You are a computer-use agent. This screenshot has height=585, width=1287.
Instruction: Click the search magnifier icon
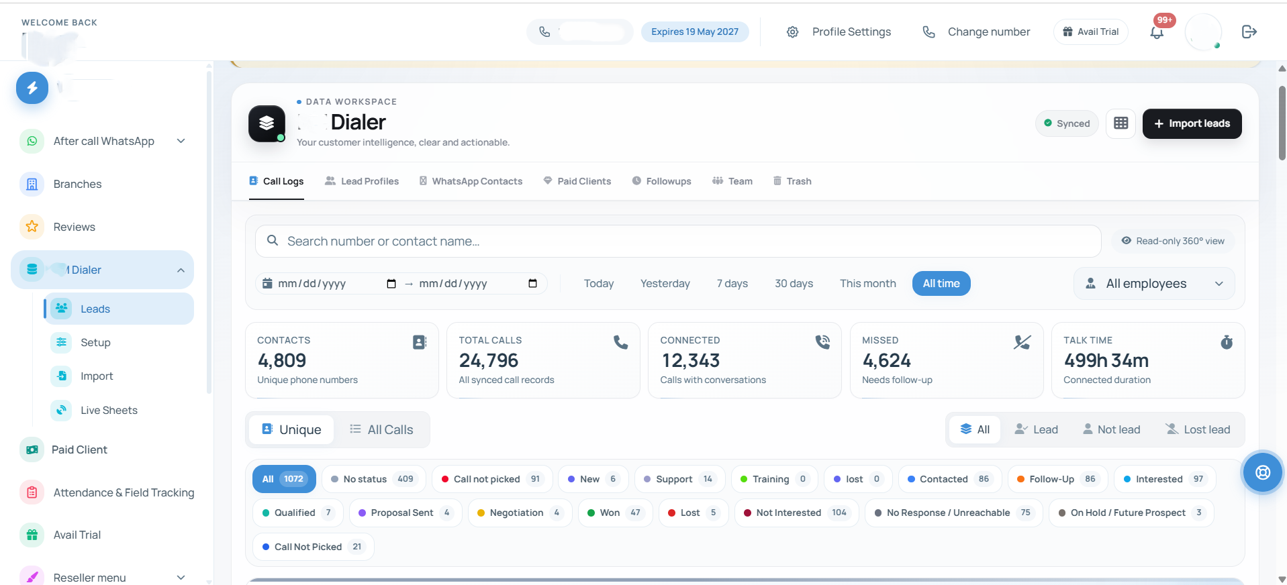tap(273, 240)
